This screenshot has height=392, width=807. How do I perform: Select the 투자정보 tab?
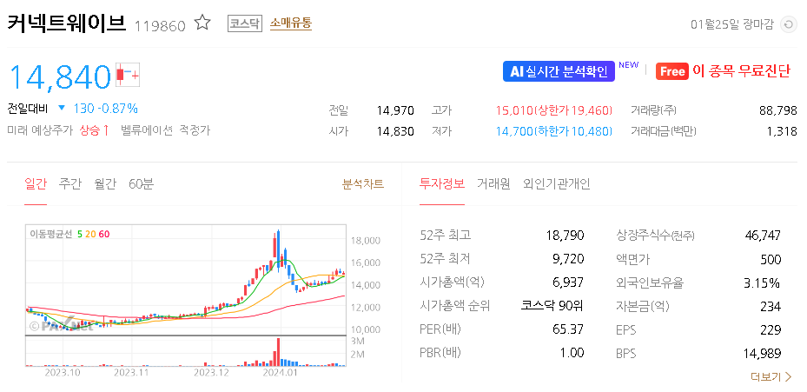[442, 184]
